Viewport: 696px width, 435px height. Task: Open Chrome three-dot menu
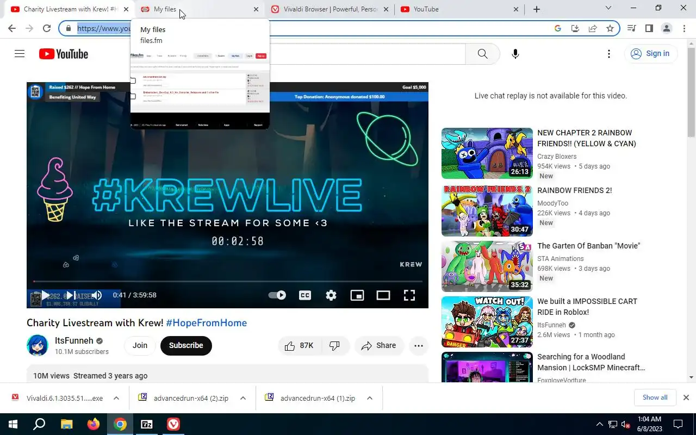pos(684,28)
